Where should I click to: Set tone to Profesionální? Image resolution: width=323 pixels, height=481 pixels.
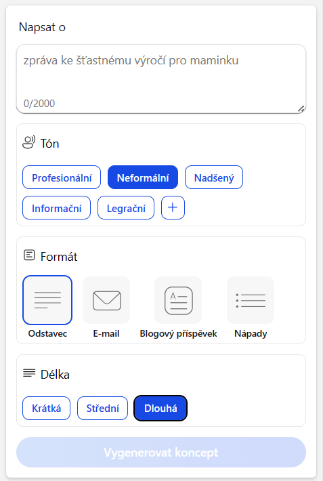click(x=62, y=177)
